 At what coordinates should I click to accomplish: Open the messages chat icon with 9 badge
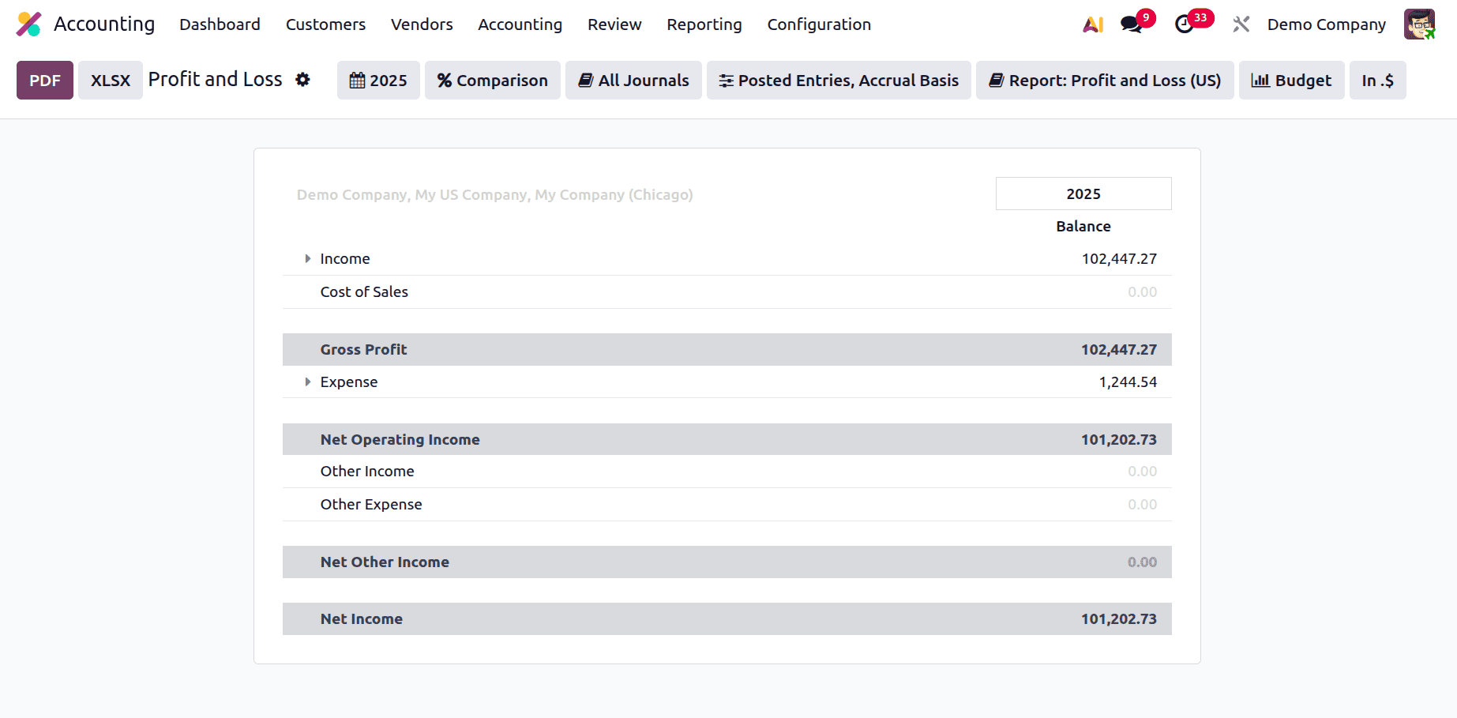coord(1132,24)
